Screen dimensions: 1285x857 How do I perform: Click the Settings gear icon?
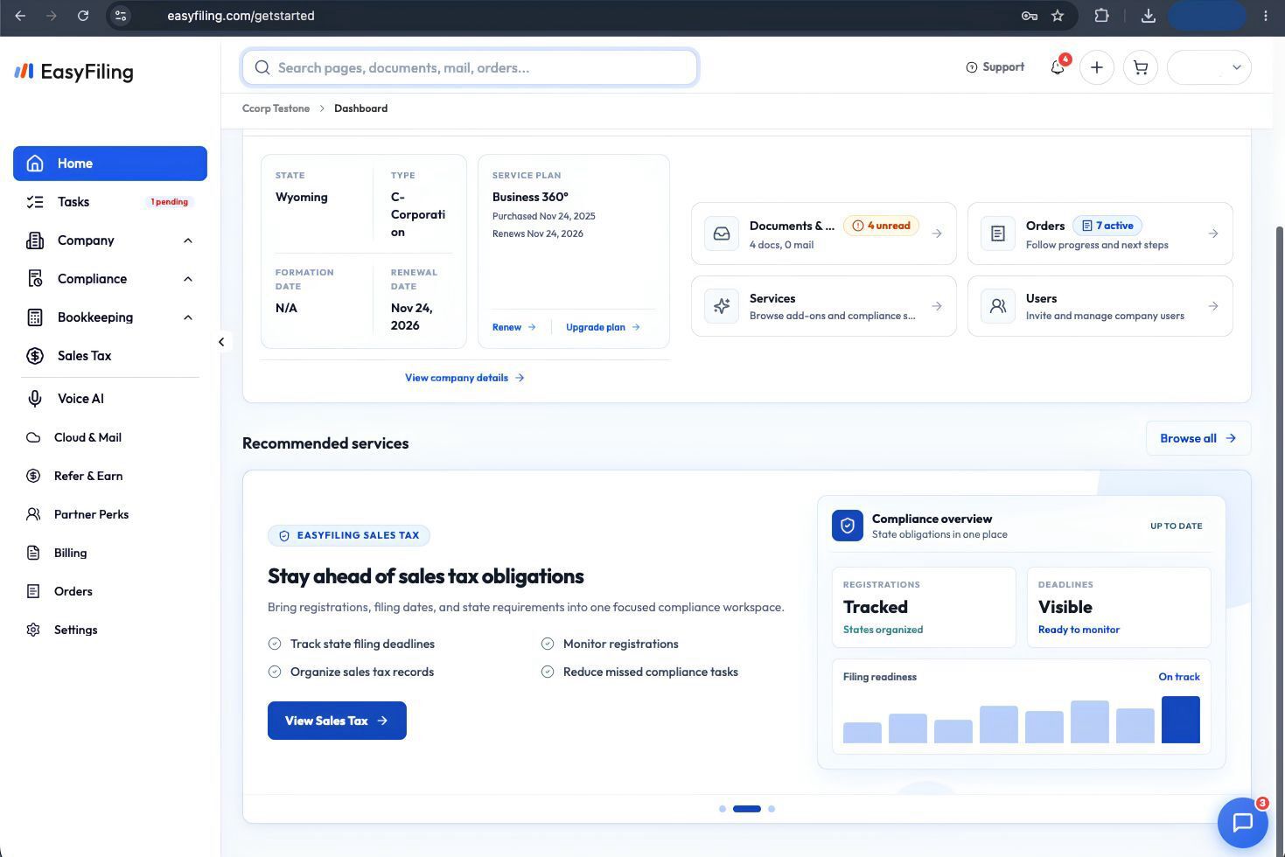(33, 630)
